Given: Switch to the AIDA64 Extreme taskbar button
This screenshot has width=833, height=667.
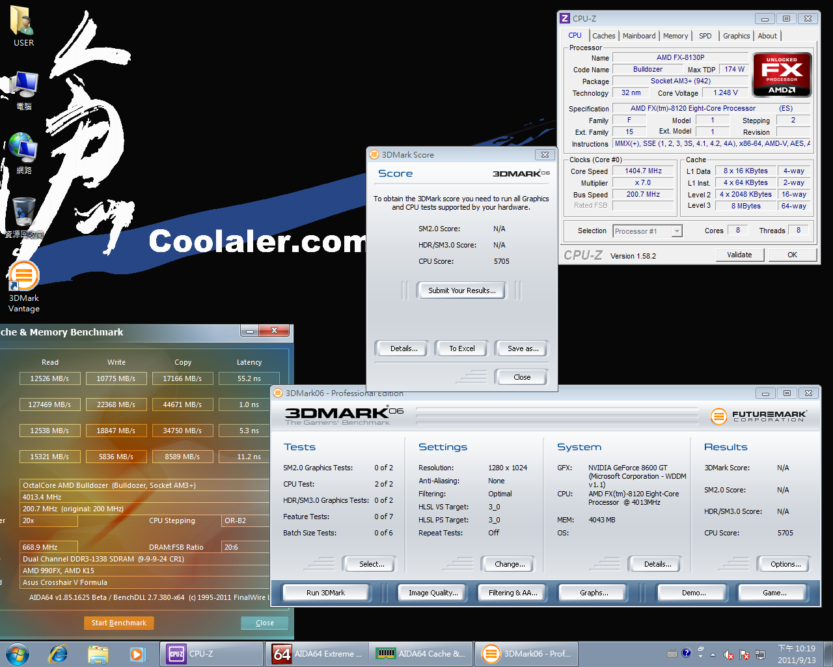Looking at the screenshot, I should pyautogui.click(x=317, y=653).
